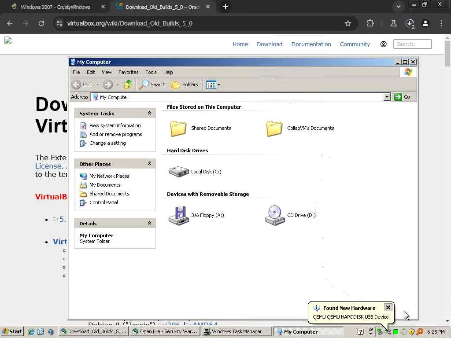Screen dimensions: 451x338
Task: Open the Help menu
Action: point(168,72)
